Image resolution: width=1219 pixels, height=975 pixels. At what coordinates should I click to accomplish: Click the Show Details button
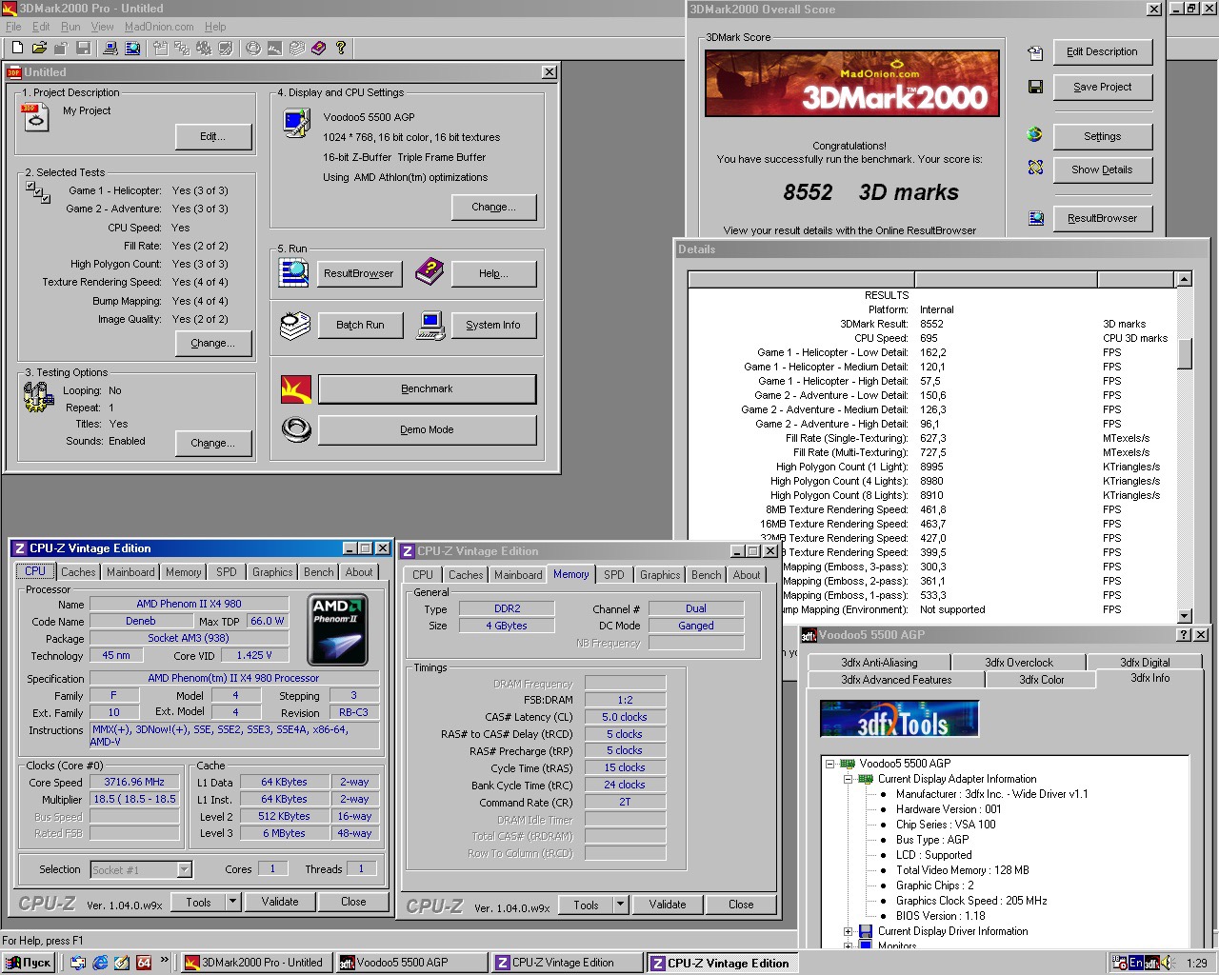pyautogui.click(x=1102, y=169)
